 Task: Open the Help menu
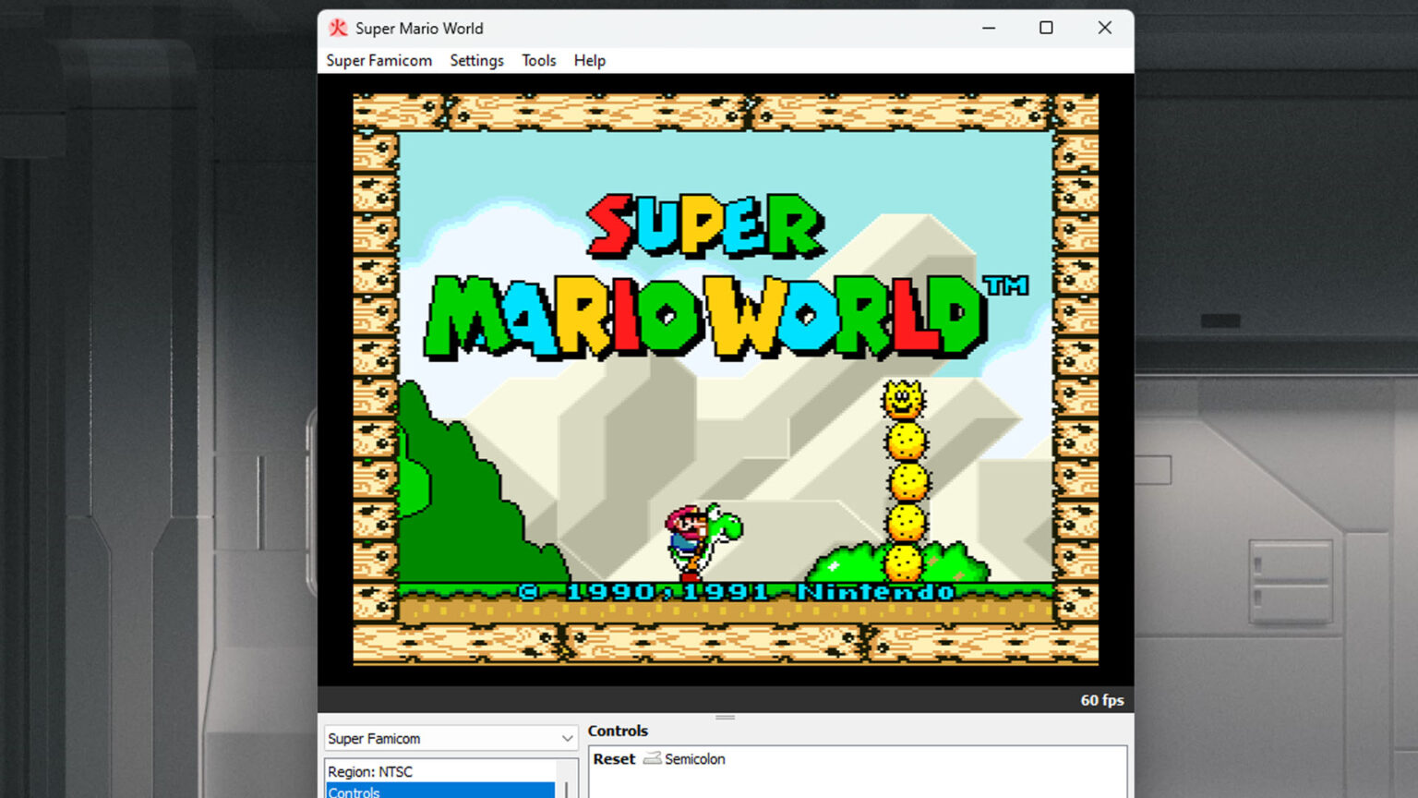point(589,61)
